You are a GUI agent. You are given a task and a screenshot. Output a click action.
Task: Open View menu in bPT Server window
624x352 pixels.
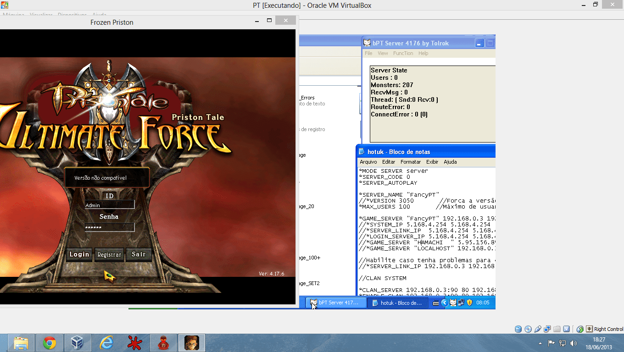[x=383, y=53]
